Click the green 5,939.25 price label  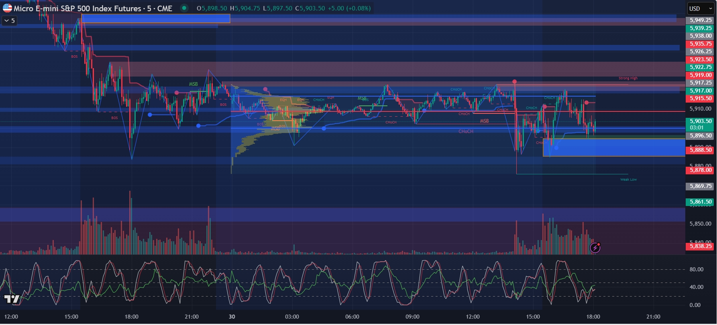point(701,28)
